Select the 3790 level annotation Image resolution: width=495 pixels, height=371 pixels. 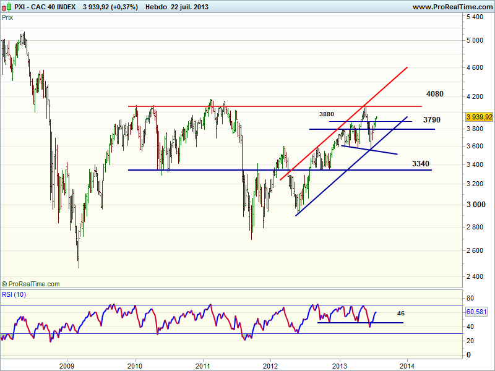[432, 119]
